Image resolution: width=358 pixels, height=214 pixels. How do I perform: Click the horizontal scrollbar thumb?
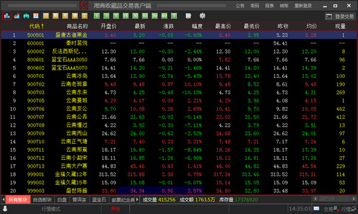pos(327,199)
